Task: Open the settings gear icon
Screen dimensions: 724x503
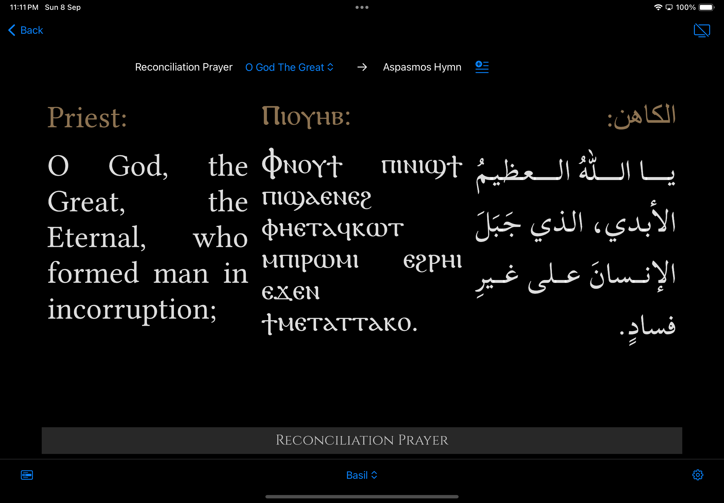Action: point(698,475)
